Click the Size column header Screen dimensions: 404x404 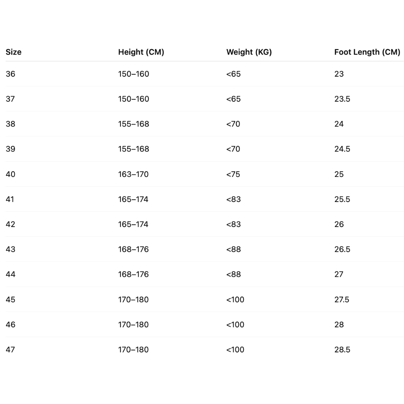(13, 52)
